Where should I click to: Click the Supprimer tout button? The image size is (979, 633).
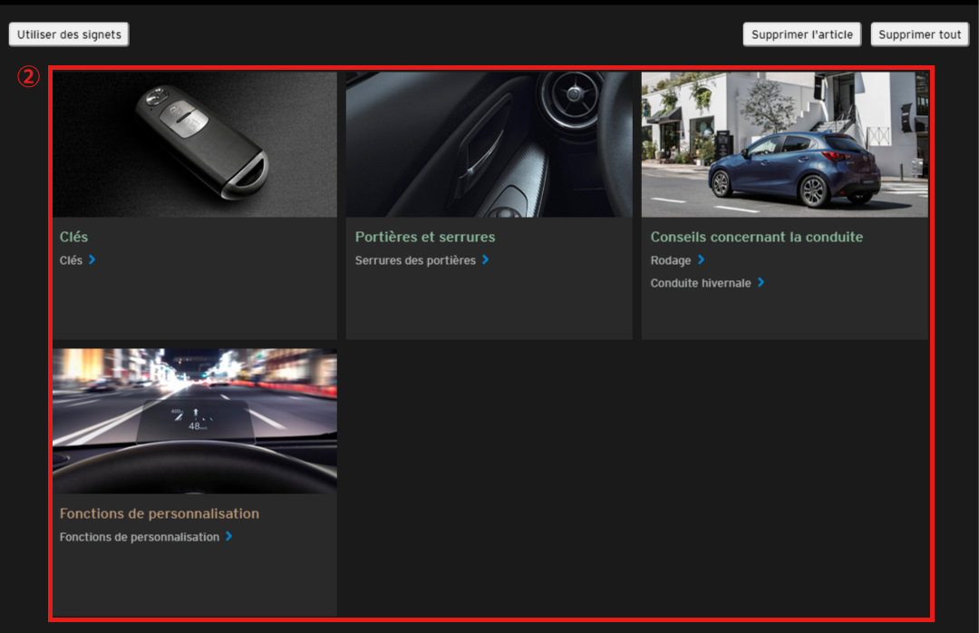pyautogui.click(x=919, y=34)
